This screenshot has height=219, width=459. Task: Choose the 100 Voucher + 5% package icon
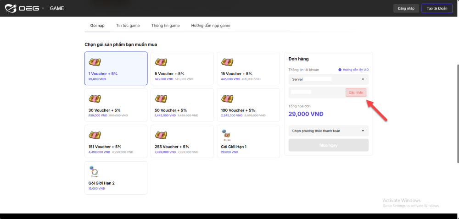coord(227,99)
